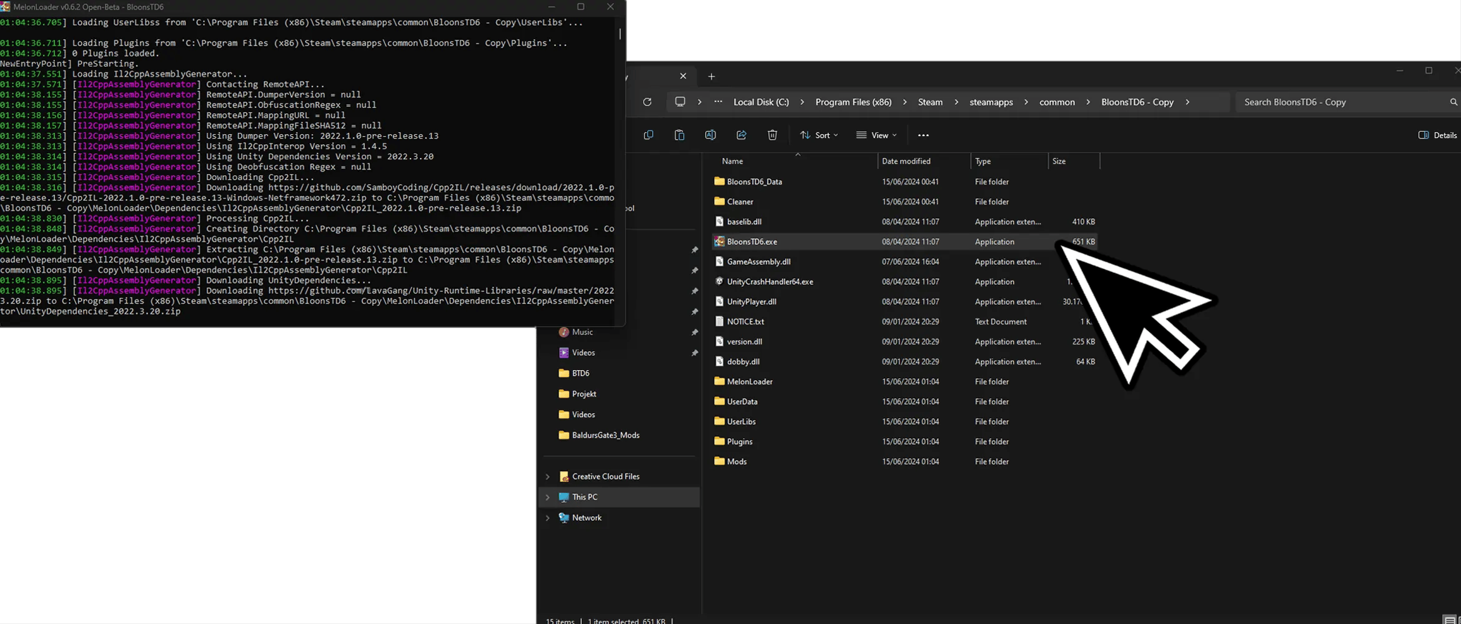Image resolution: width=1461 pixels, height=624 pixels.
Task: Open the Sort dropdown
Action: 819,135
